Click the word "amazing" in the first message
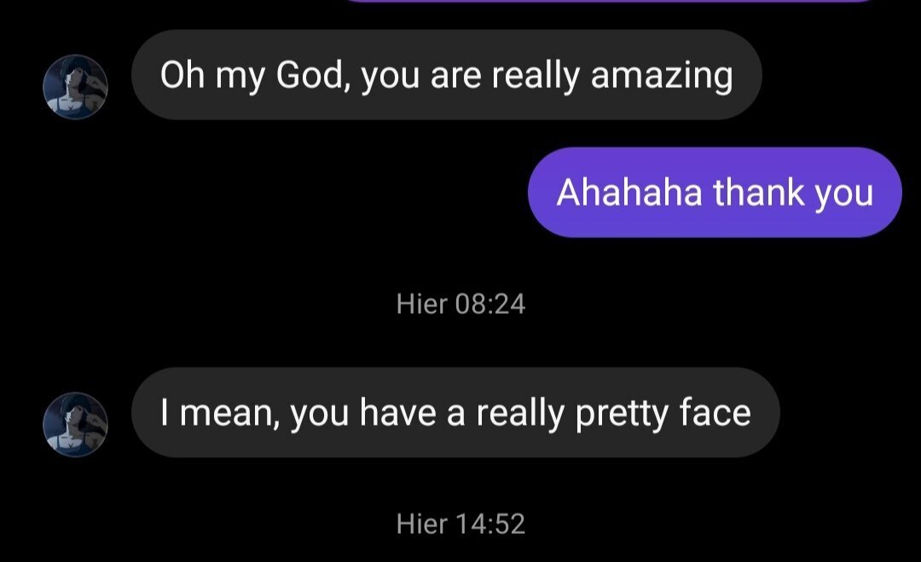This screenshot has height=562, width=921. [x=662, y=75]
